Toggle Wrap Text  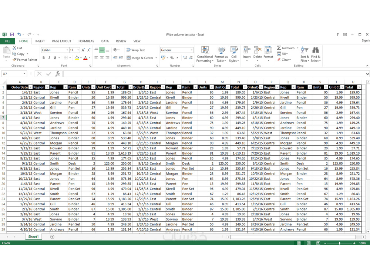click(136, 50)
